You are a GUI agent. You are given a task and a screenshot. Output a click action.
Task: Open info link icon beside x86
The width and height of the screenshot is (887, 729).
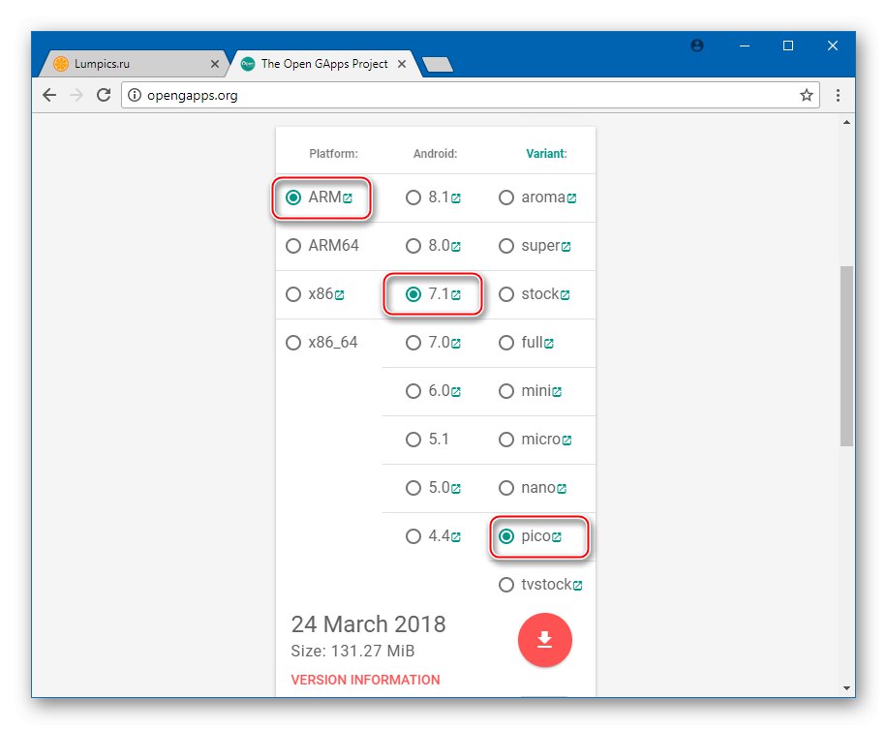pos(340,295)
